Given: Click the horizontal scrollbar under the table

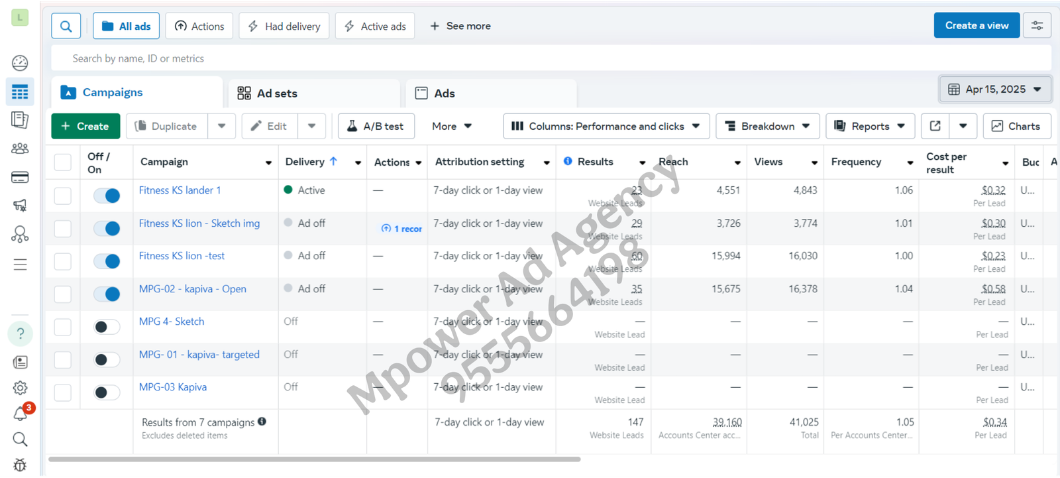Looking at the screenshot, I should (315, 459).
